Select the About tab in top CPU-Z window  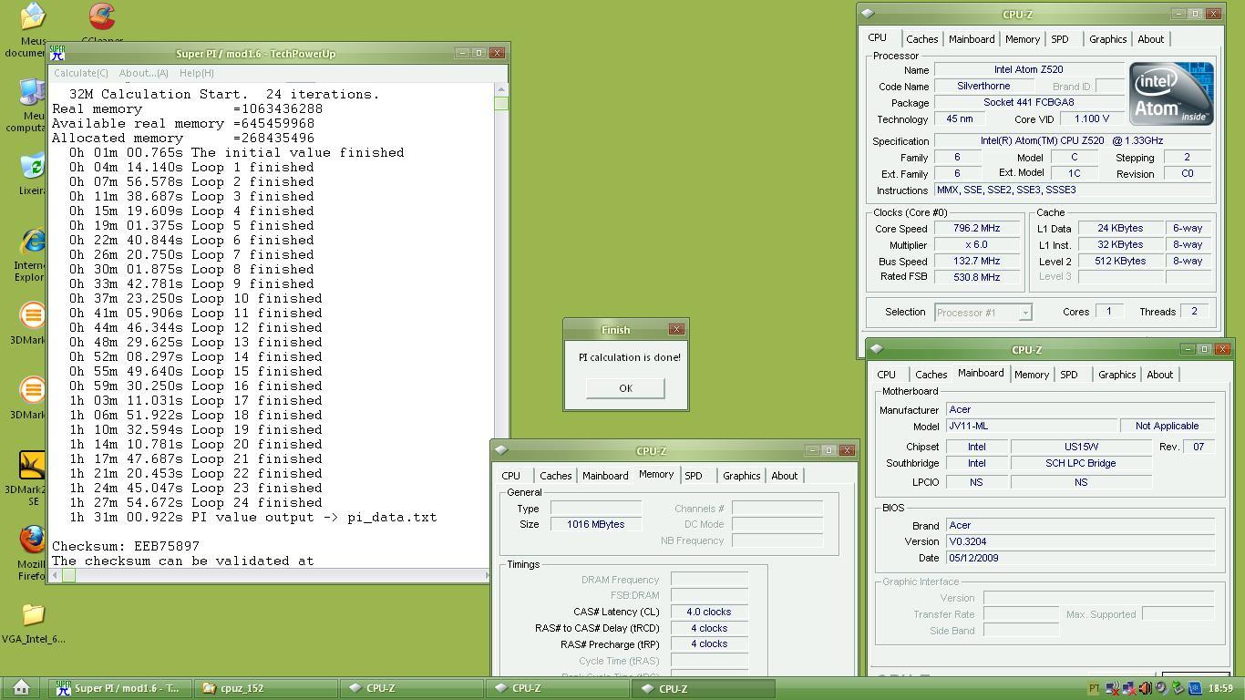1150,39
